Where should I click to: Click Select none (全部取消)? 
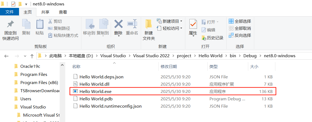coord(240,28)
